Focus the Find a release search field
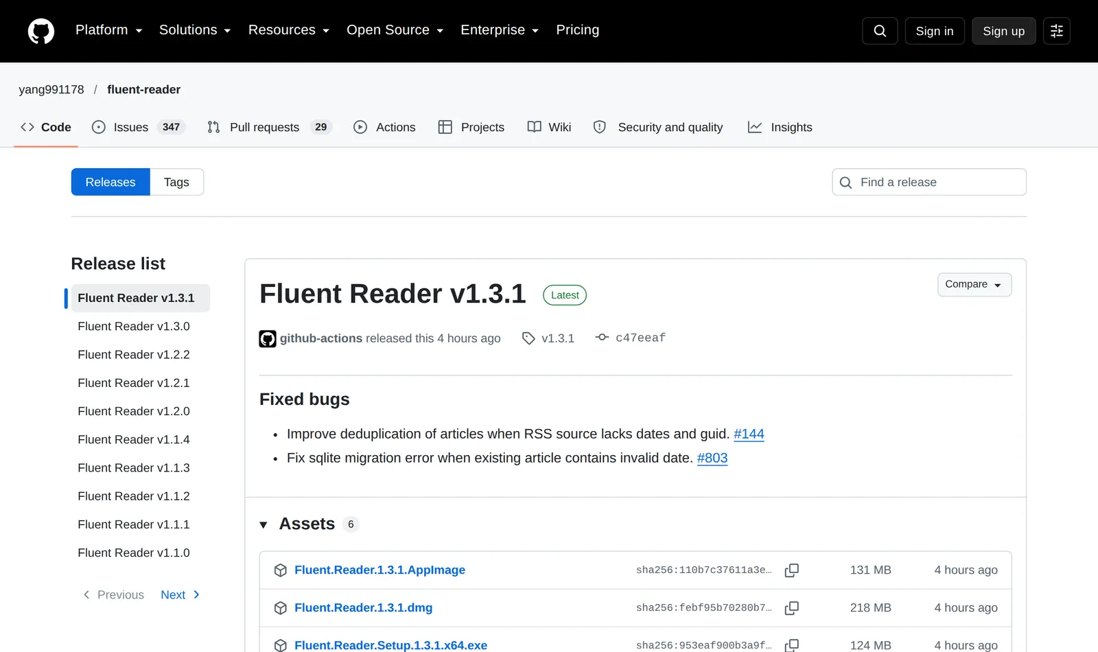Image resolution: width=1098 pixels, height=652 pixels. tap(929, 182)
